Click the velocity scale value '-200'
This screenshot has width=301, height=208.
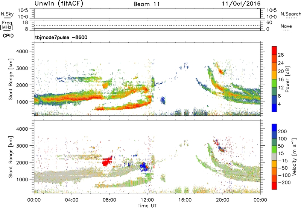tap(284, 182)
